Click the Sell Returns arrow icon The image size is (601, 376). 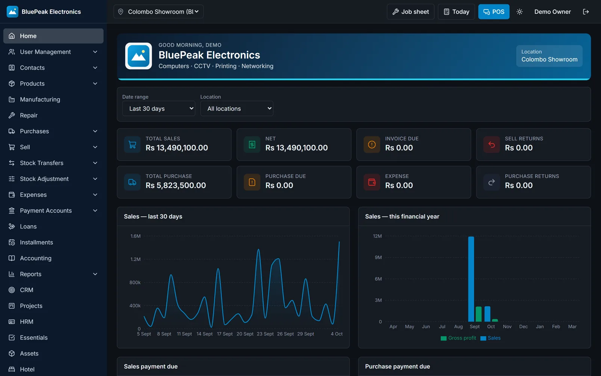[491, 145]
